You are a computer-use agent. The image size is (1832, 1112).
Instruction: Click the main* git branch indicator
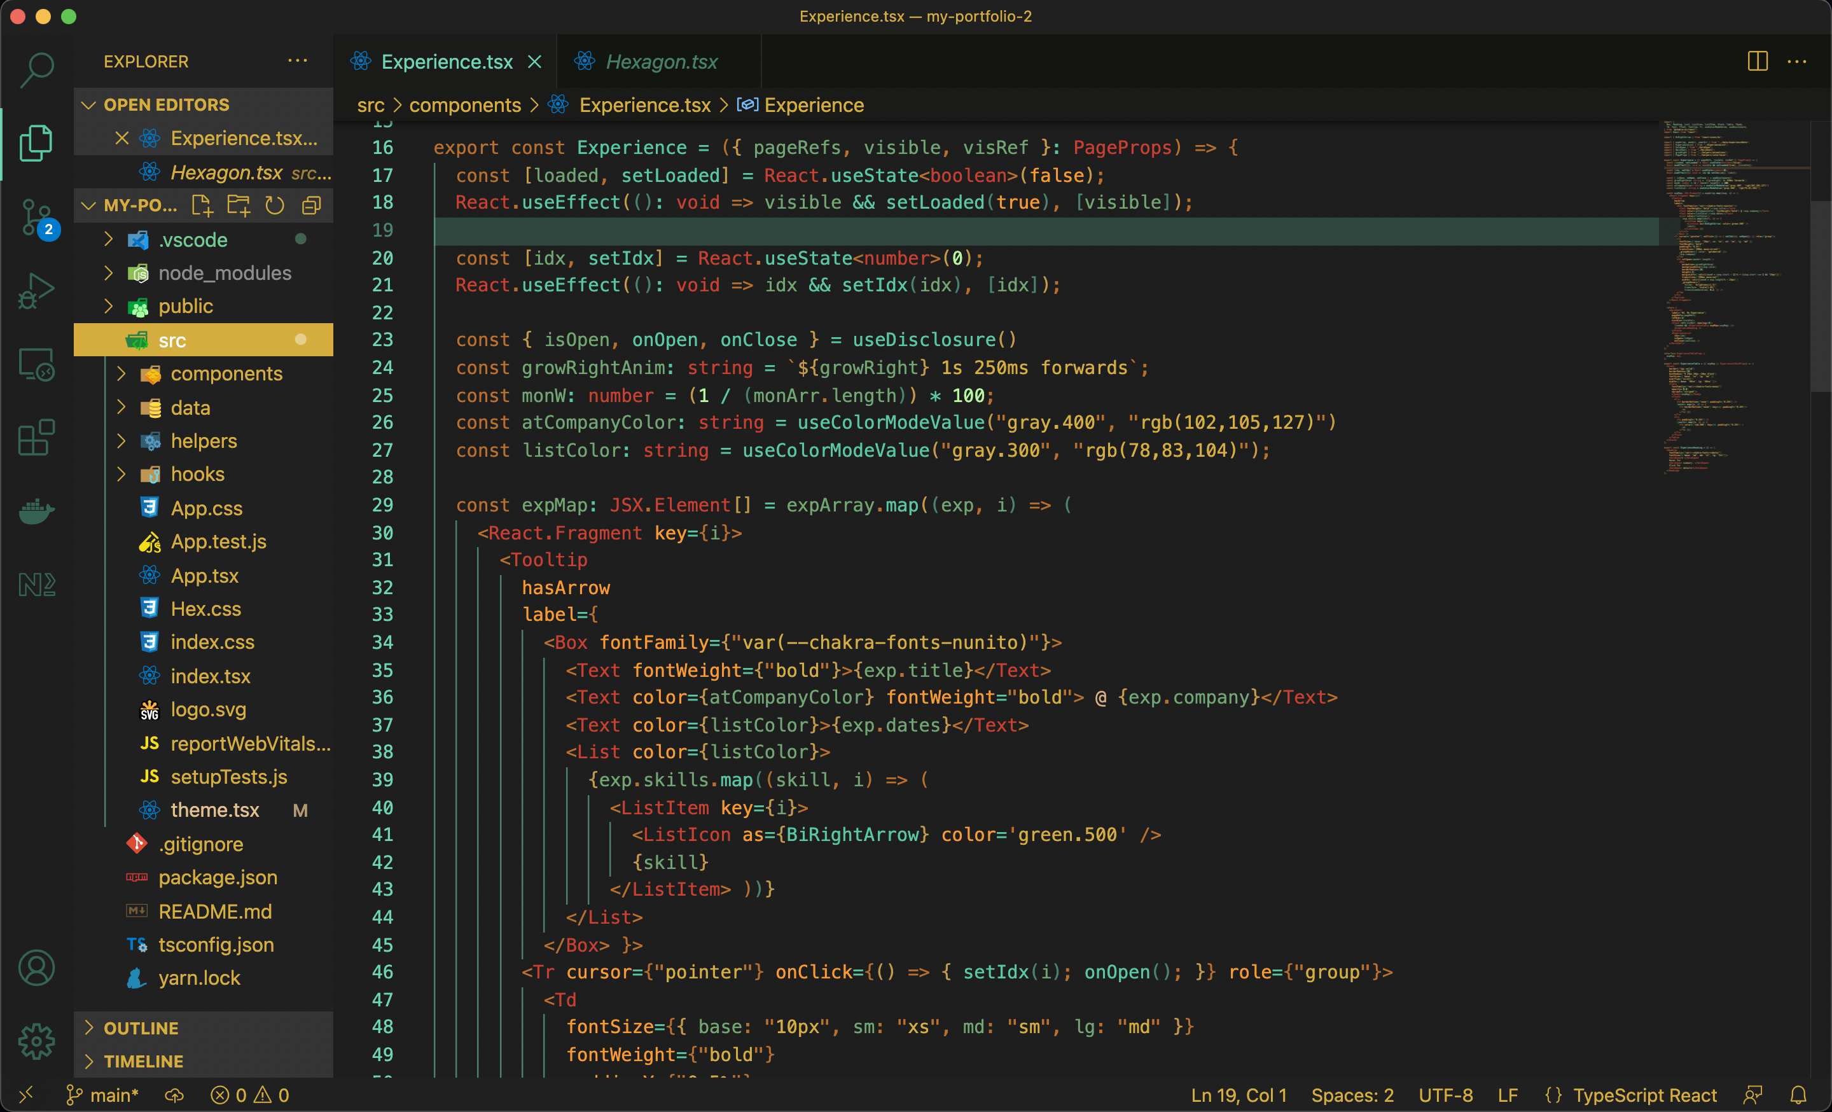(x=103, y=1095)
